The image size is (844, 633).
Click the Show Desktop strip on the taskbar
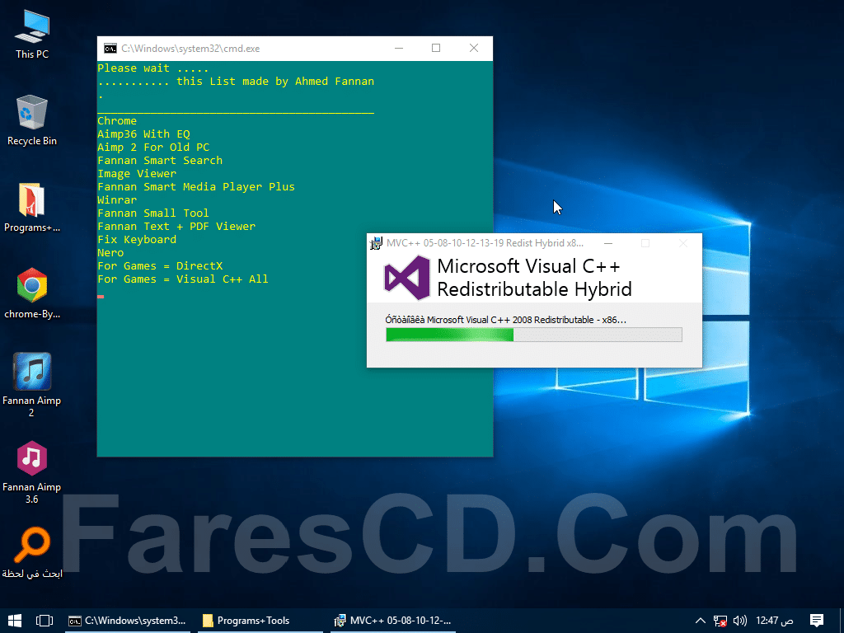[842, 621]
